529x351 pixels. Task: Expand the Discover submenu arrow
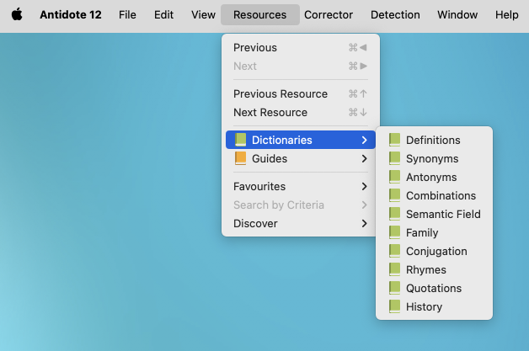point(364,223)
